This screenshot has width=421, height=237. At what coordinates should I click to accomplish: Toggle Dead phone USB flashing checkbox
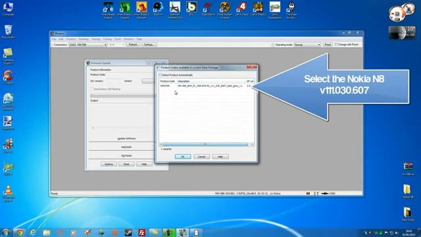point(92,89)
